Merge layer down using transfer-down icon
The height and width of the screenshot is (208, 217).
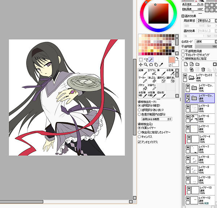(x=192, y=69)
